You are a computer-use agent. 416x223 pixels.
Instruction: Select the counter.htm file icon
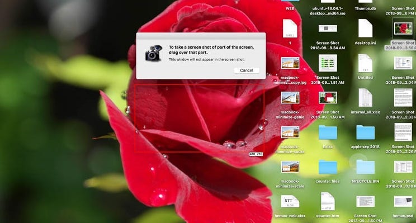click(328, 202)
